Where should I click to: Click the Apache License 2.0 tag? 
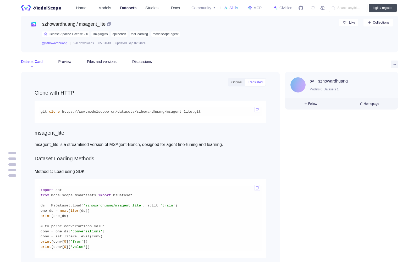coord(66,34)
